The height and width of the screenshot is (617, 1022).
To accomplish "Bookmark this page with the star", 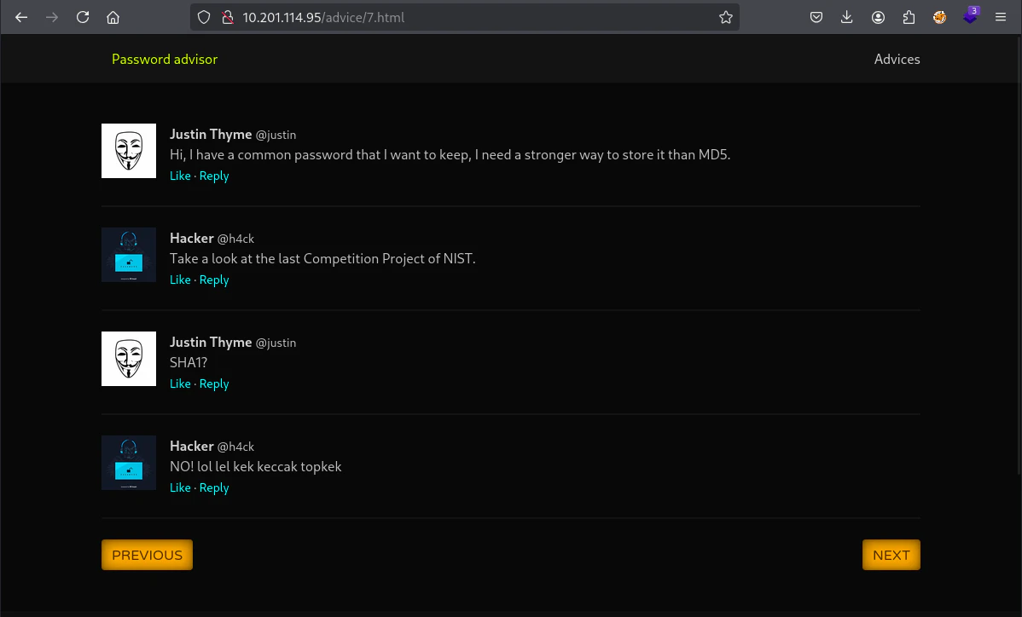I will [725, 18].
